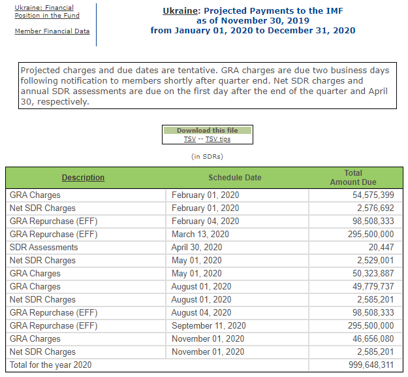Open the Member Financial Data link
This screenshot has height=377, width=408.
(x=52, y=31)
